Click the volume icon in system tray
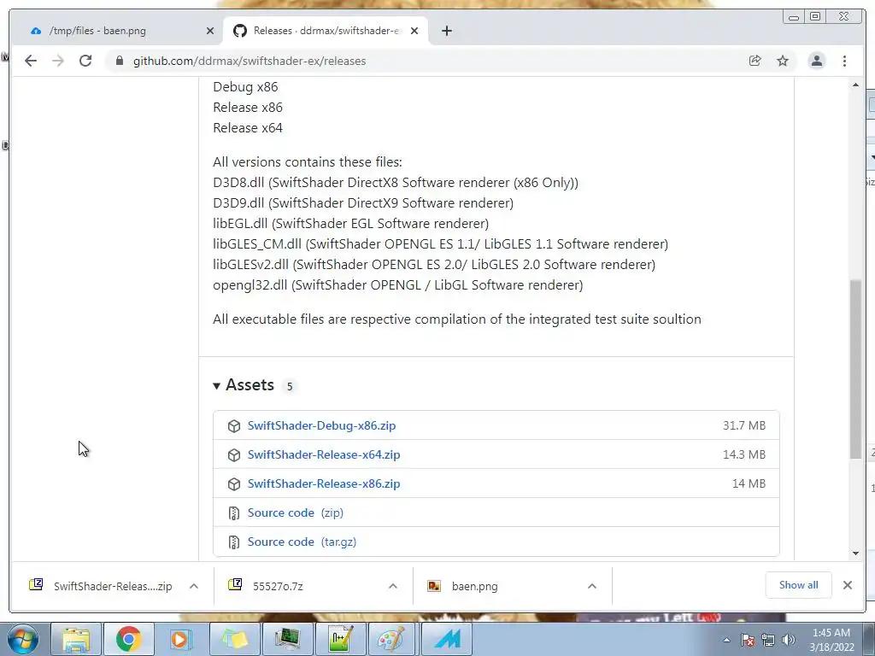Image resolution: width=875 pixels, height=656 pixels. (x=789, y=640)
